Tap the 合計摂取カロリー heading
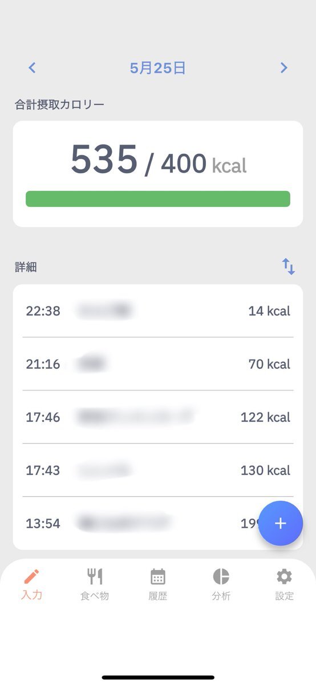 click(x=60, y=105)
